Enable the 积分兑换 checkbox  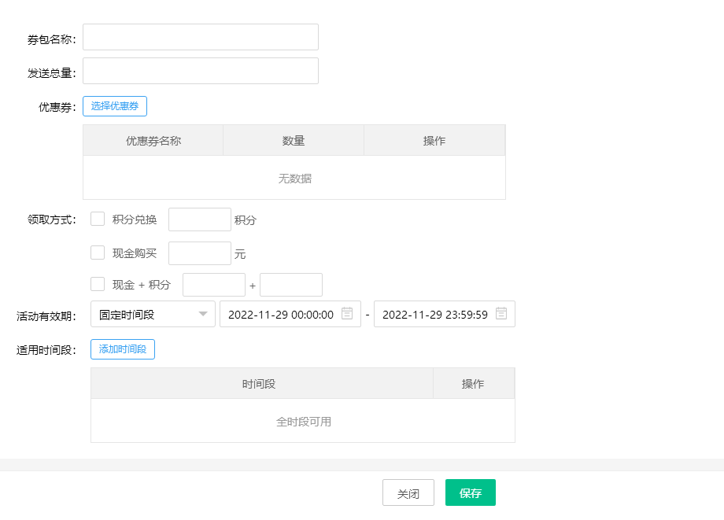98,219
